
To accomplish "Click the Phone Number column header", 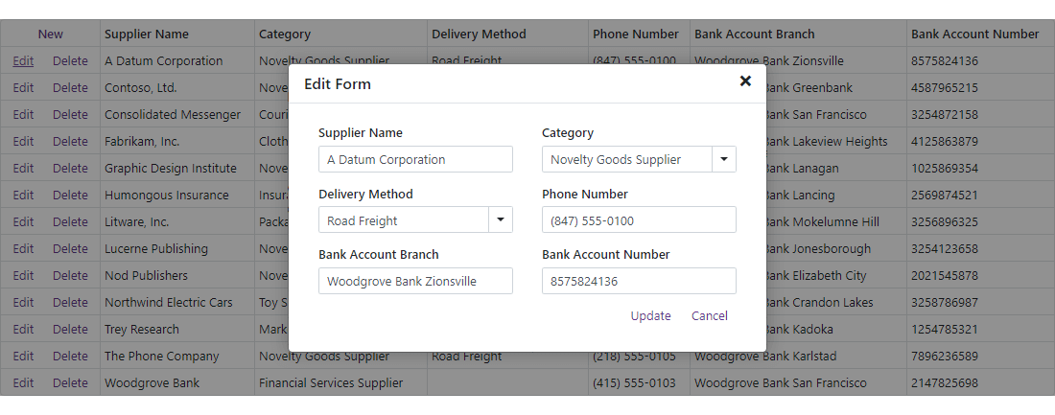I will click(x=636, y=35).
